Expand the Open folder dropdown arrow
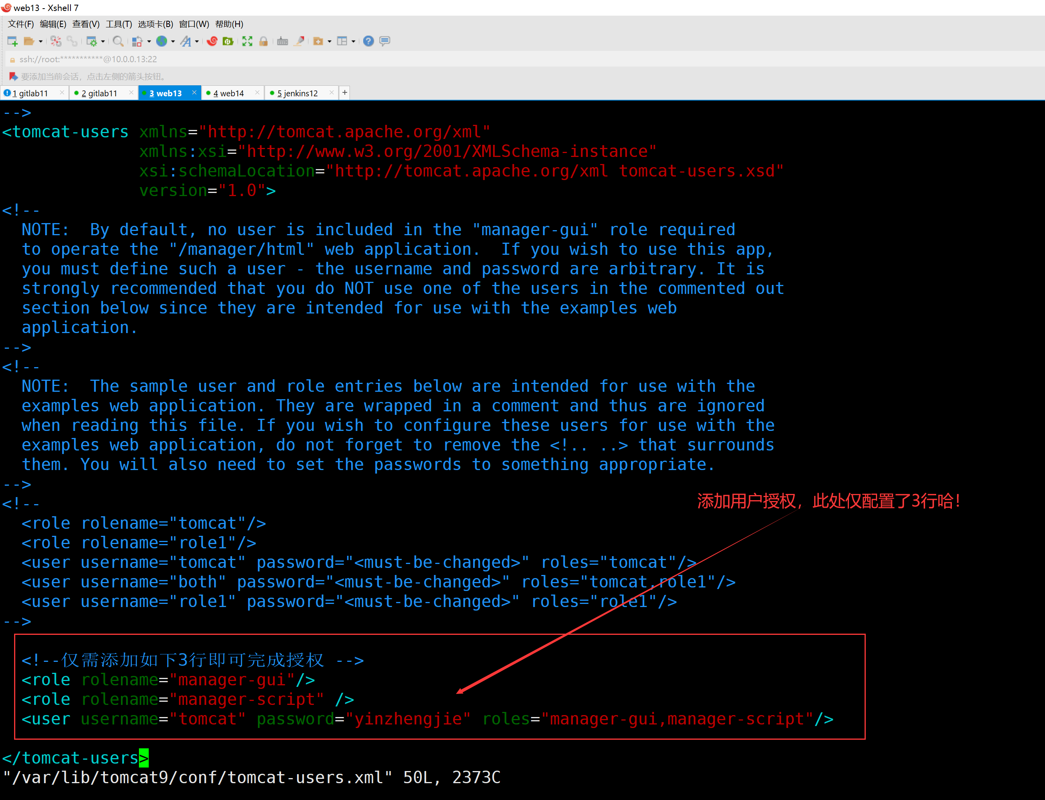The width and height of the screenshot is (1045, 800). [x=40, y=41]
